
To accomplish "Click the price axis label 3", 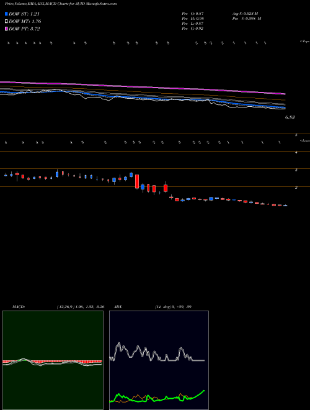I will tap(296, 170).
